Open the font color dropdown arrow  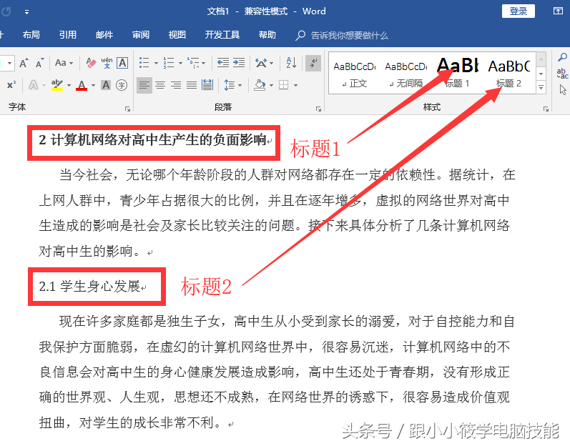93,85
